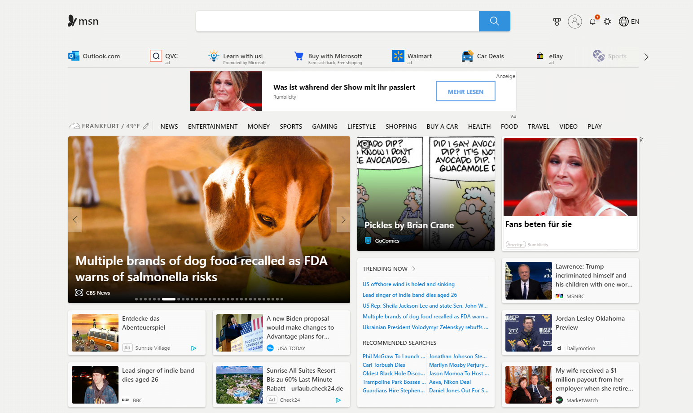
Task: Click the MEHR LESEN ad button
Action: coord(465,91)
